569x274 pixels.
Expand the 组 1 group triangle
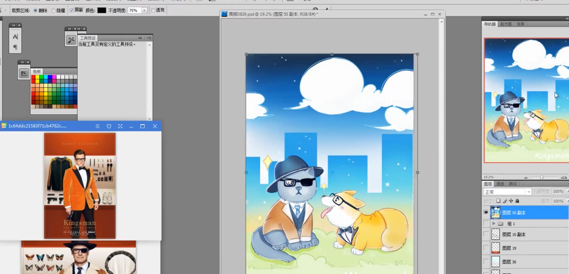click(494, 223)
